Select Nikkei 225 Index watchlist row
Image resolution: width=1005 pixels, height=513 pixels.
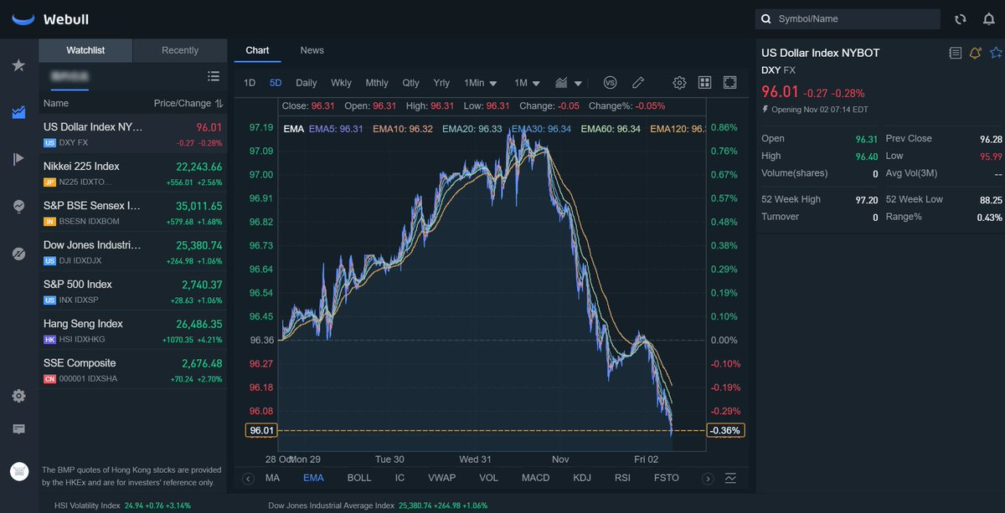tap(133, 173)
